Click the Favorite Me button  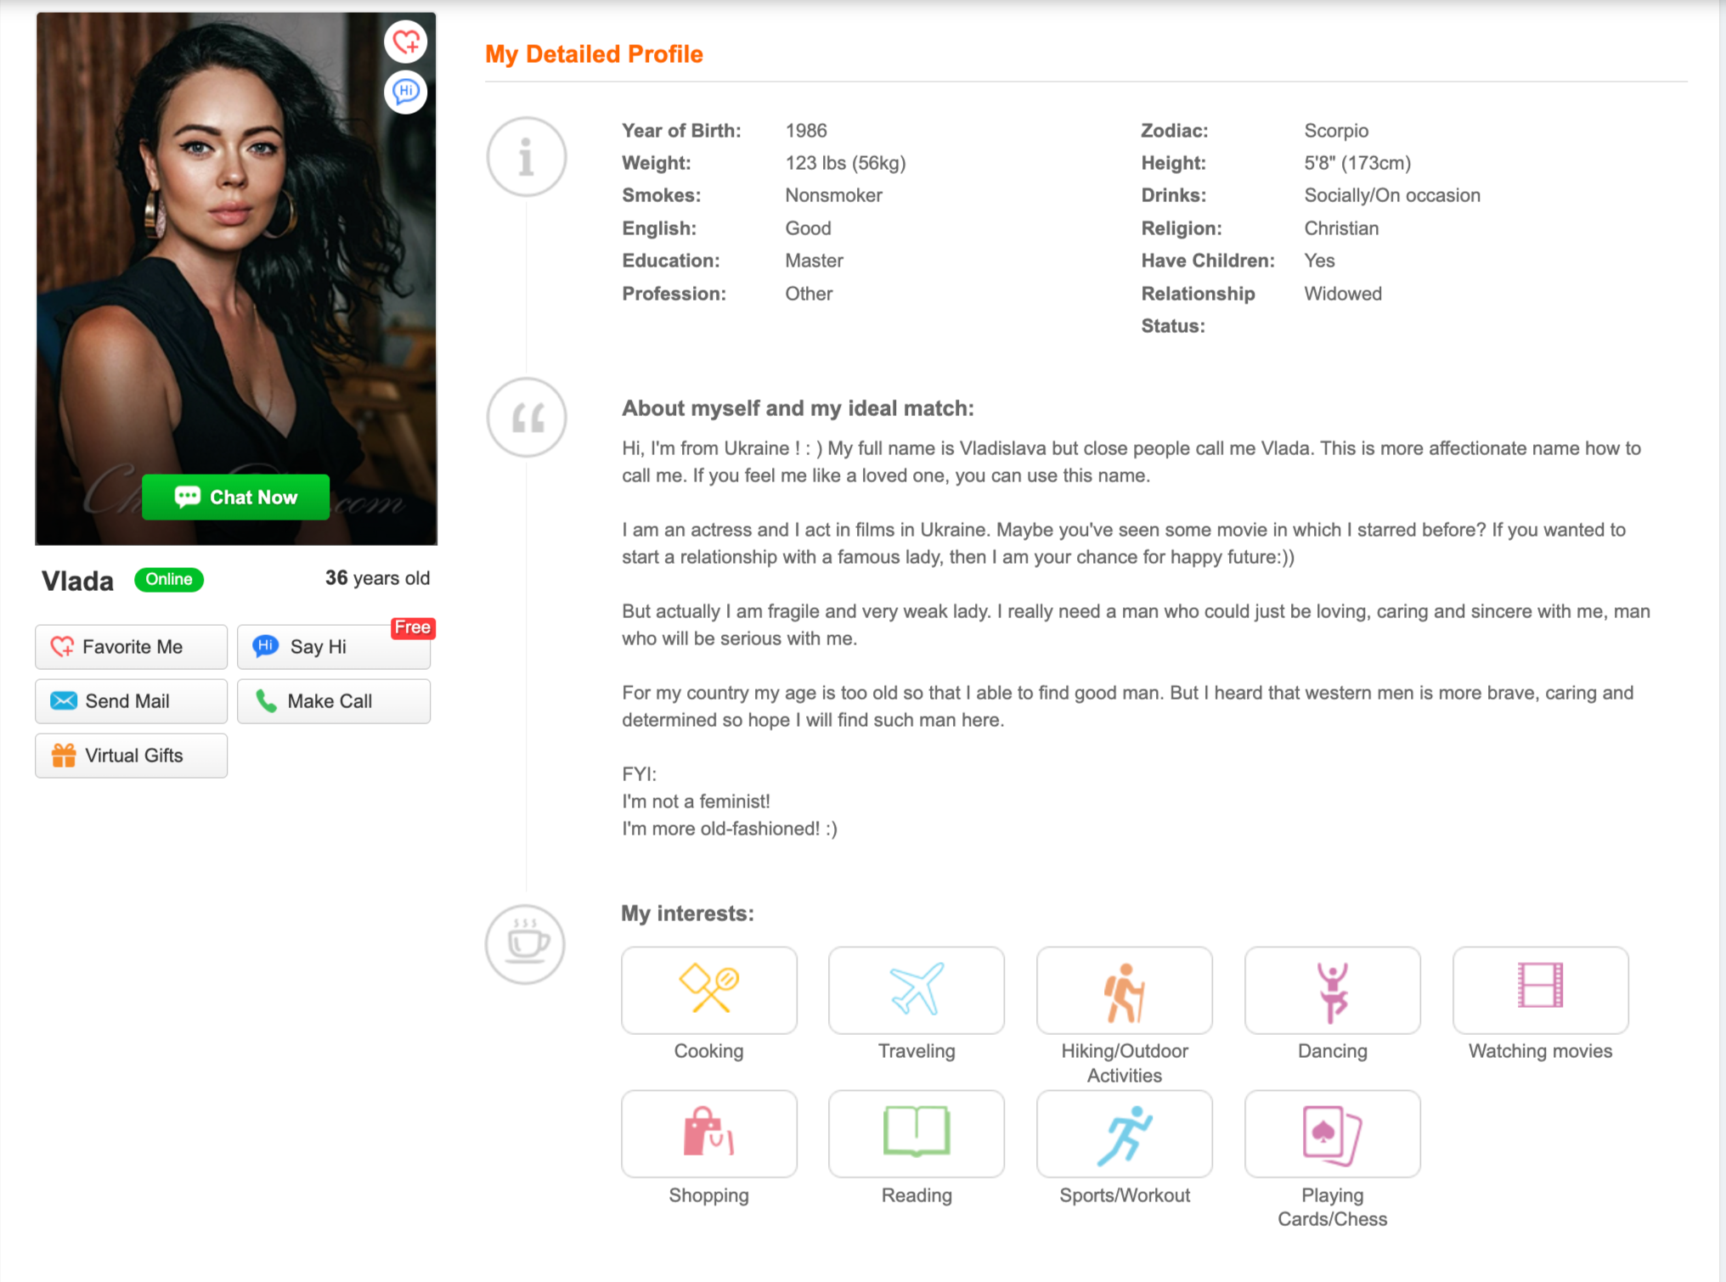(x=131, y=647)
